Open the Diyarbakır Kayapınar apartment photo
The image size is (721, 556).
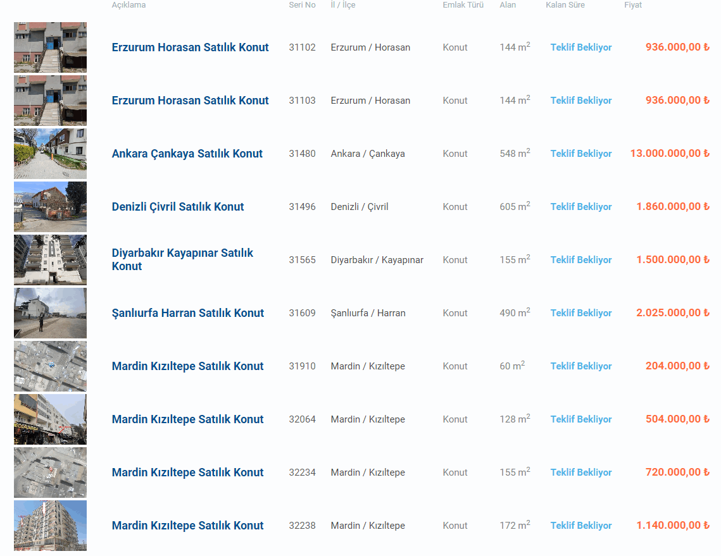[50, 260]
